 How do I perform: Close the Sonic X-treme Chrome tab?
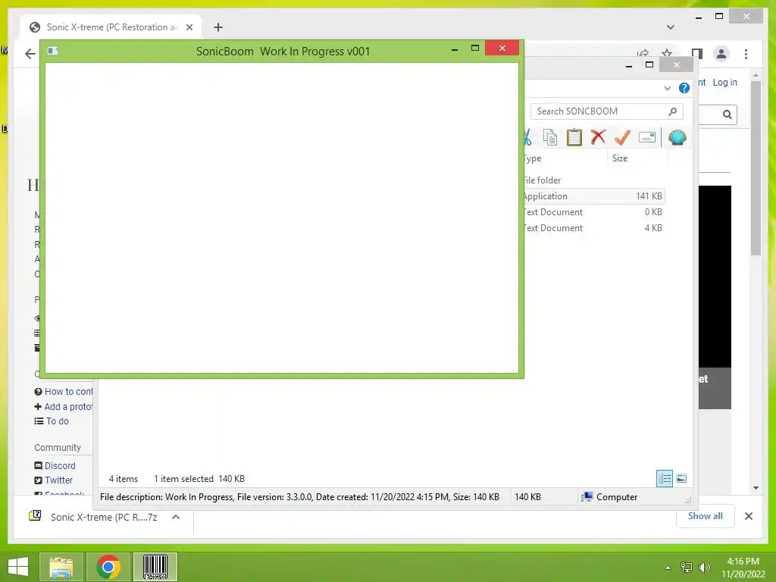coord(189,27)
